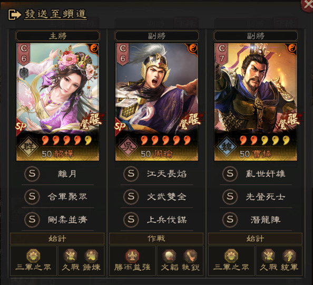This screenshot has height=285, width=313.
Task: Click the 群 faction badge on 貂蟬 card
Action: (28, 147)
